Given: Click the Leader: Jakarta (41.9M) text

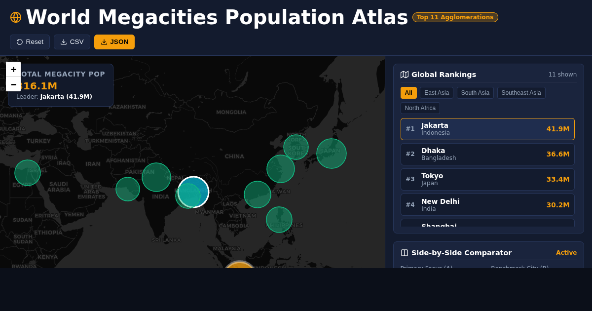Looking at the screenshot, I should tap(54, 97).
